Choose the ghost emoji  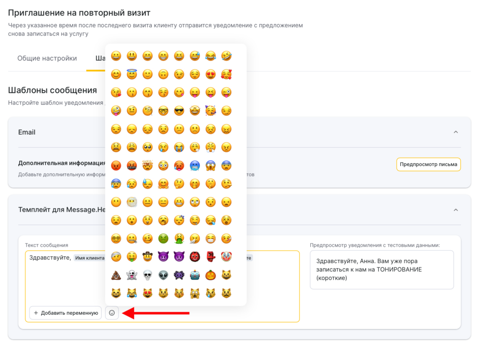132,275
